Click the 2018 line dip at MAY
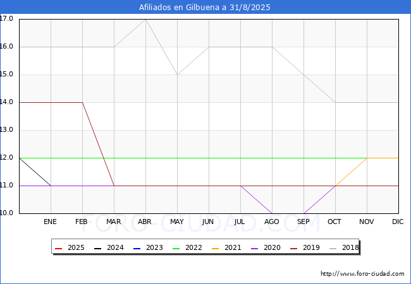Image resolution: width=411 pixels, height=284 pixels. [178, 75]
